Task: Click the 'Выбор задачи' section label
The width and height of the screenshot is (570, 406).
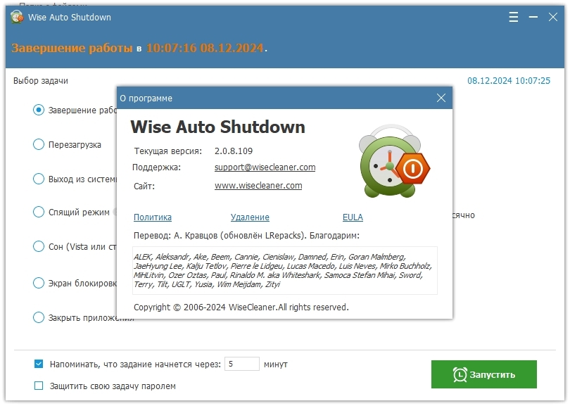Action: (41, 80)
